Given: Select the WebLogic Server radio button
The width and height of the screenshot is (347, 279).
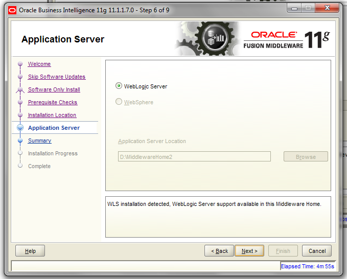Looking at the screenshot, I should [119, 86].
